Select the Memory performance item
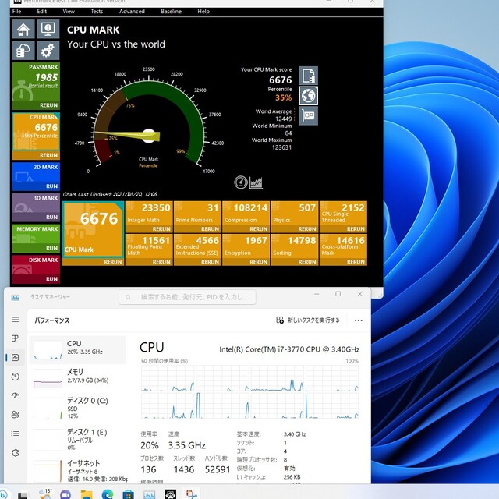 tap(78, 378)
